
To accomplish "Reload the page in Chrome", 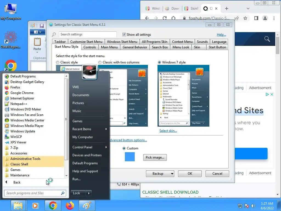I will (x=165, y=18).
